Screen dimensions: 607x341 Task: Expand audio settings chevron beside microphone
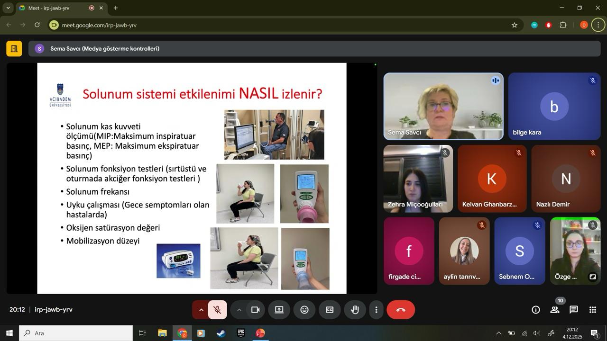click(201, 310)
